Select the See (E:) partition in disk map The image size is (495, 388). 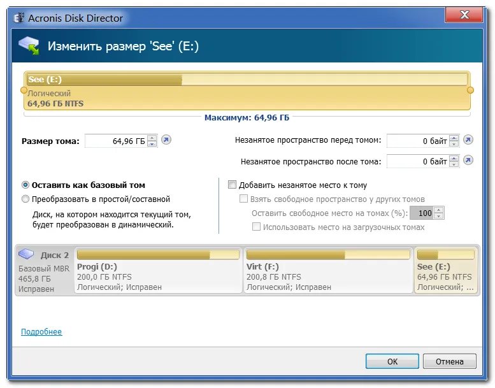pyautogui.click(x=446, y=270)
